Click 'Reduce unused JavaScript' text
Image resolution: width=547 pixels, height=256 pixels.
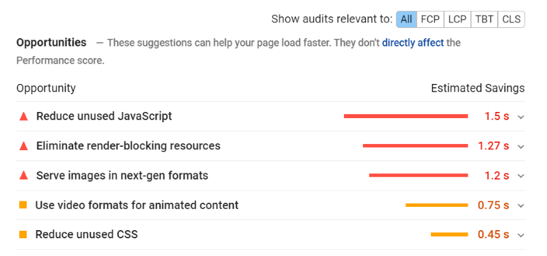tap(105, 116)
